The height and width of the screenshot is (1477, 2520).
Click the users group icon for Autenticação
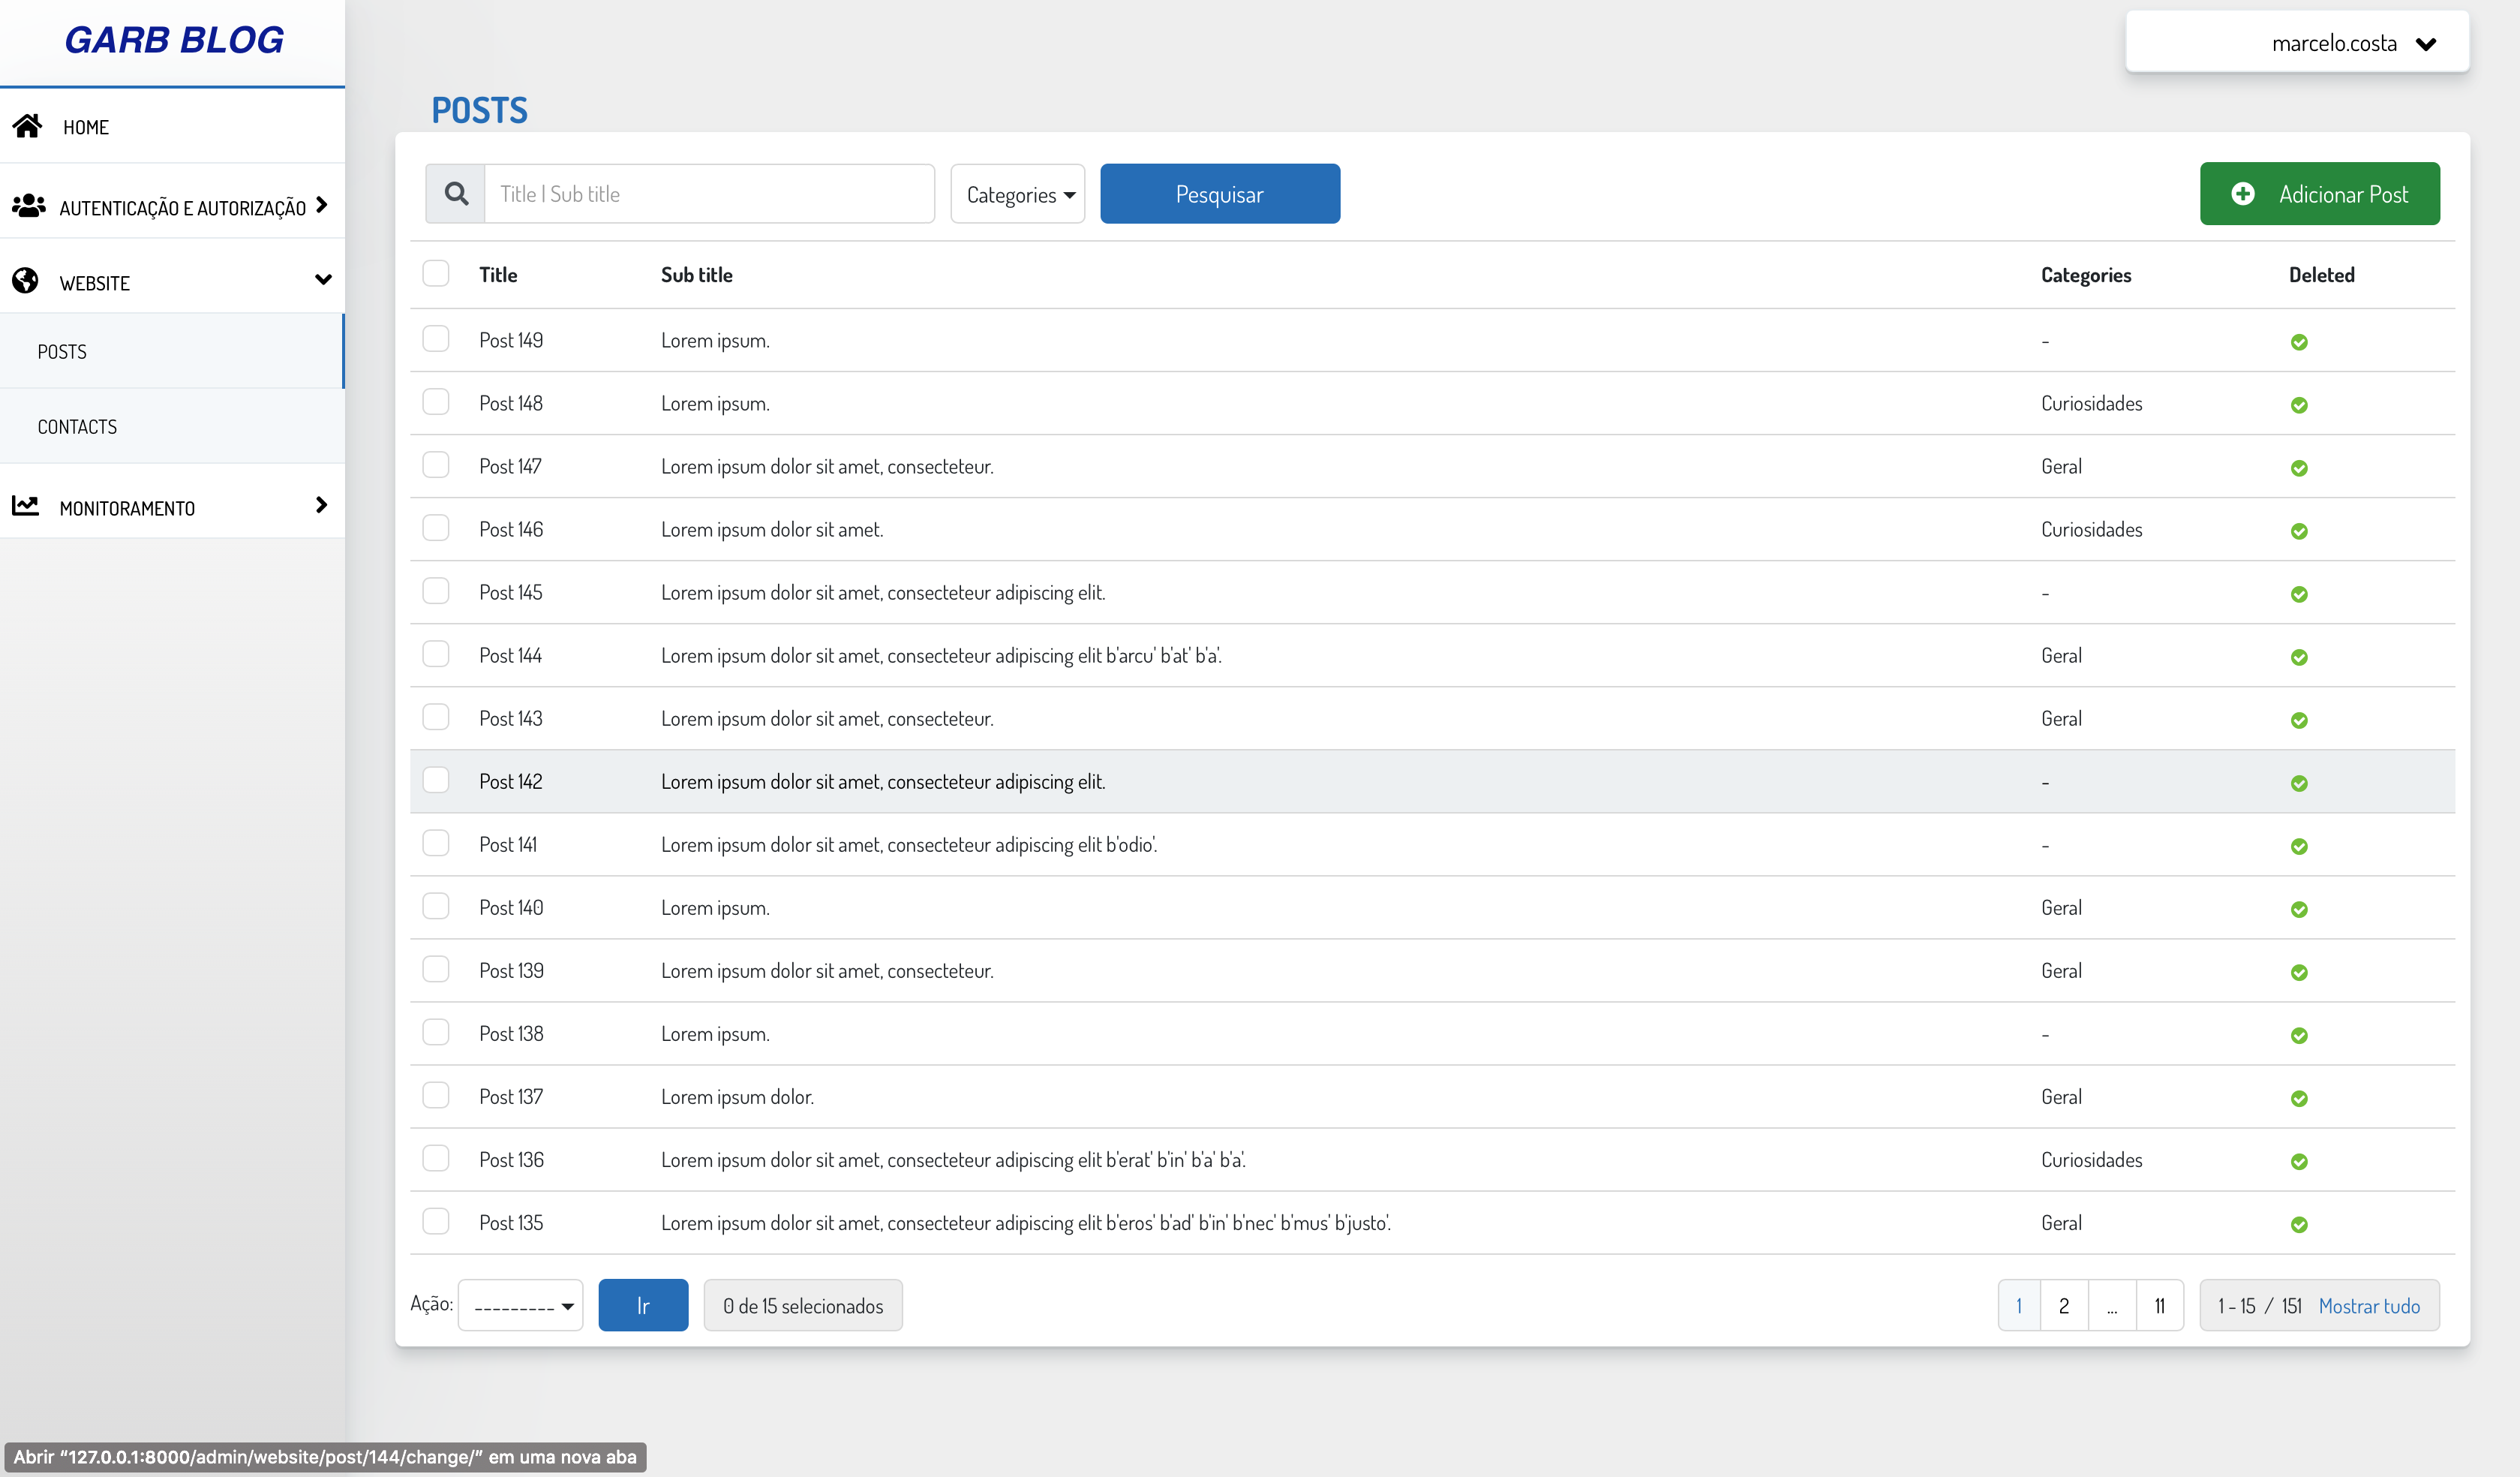(x=28, y=205)
